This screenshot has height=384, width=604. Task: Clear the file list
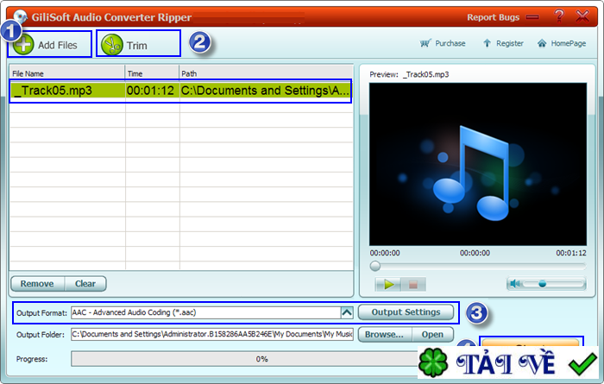[85, 284]
